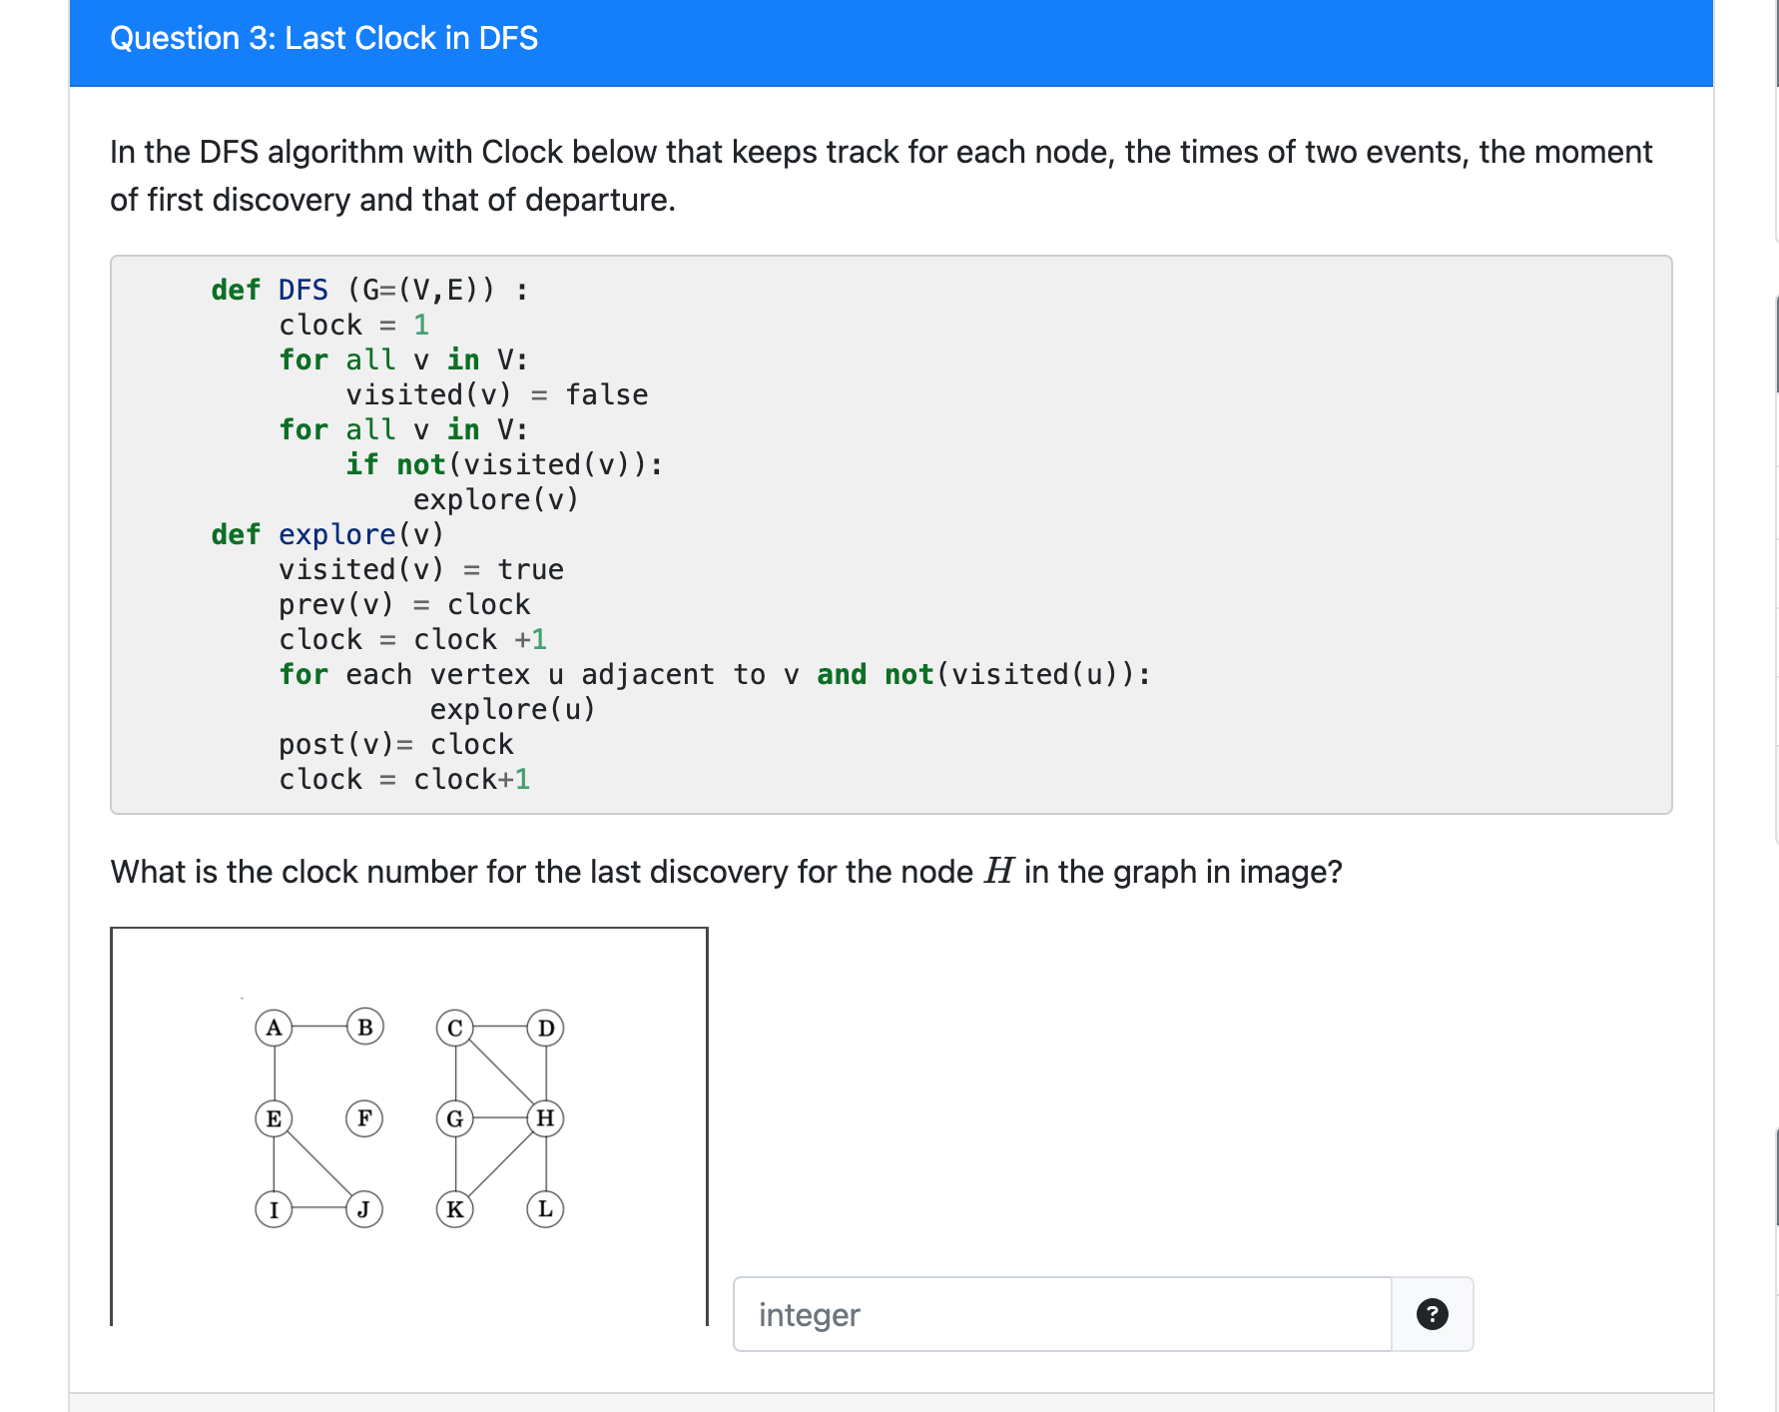This screenshot has height=1412, width=1779.
Task: Select node A in the graph image
Action: [275, 1028]
